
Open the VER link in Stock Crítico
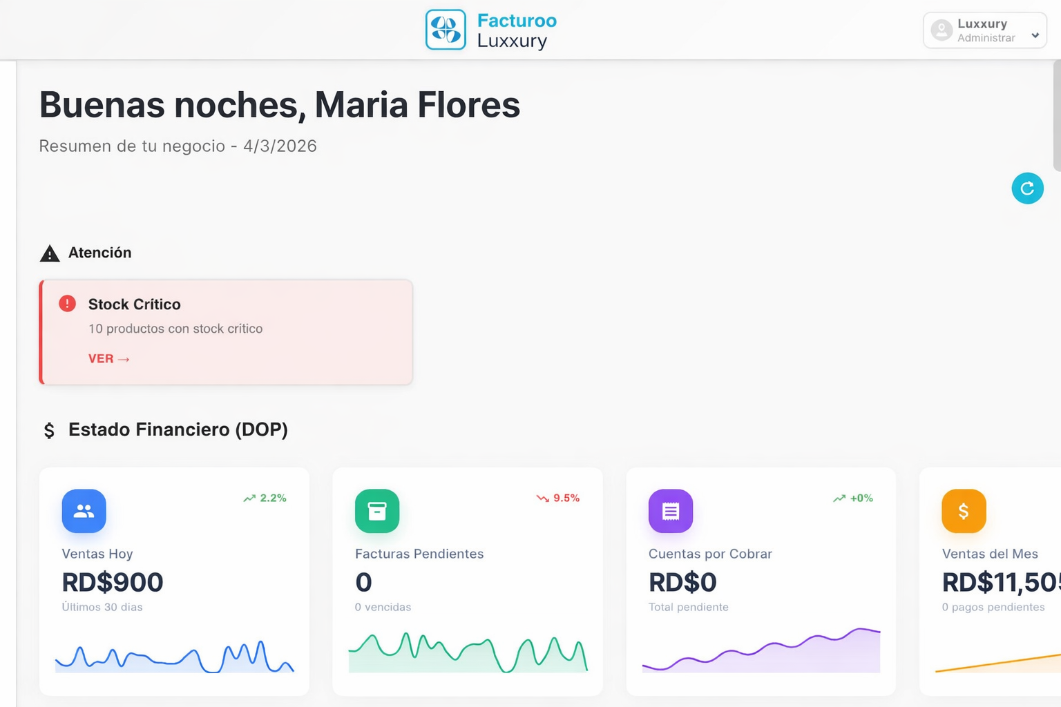109,358
